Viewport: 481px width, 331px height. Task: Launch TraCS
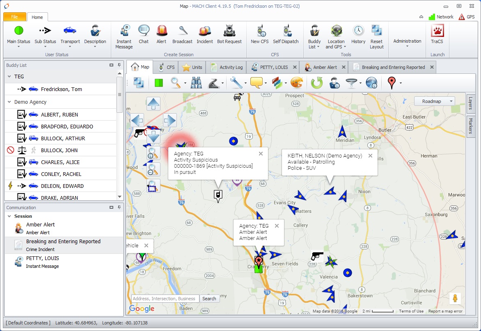437,34
